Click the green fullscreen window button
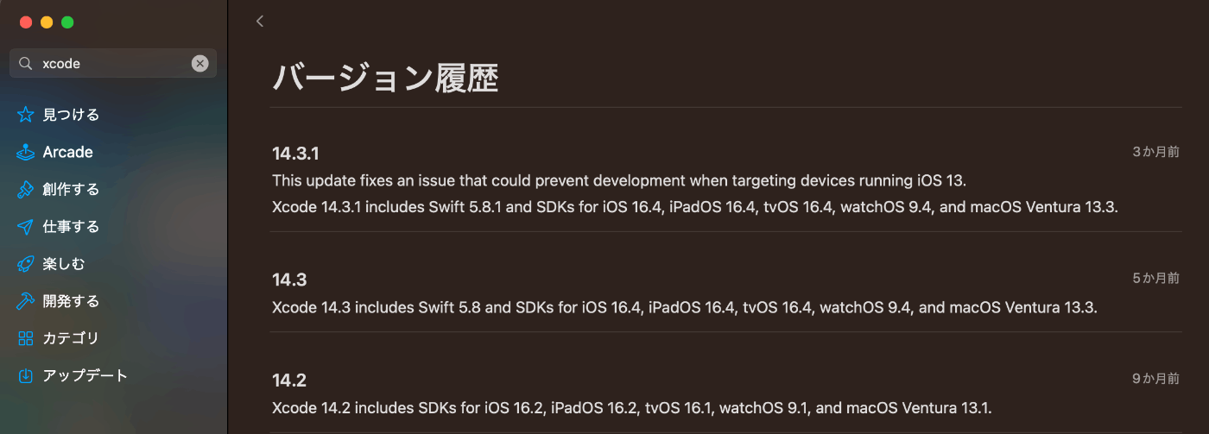Viewport: 1209px width, 434px height. pyautogui.click(x=67, y=22)
